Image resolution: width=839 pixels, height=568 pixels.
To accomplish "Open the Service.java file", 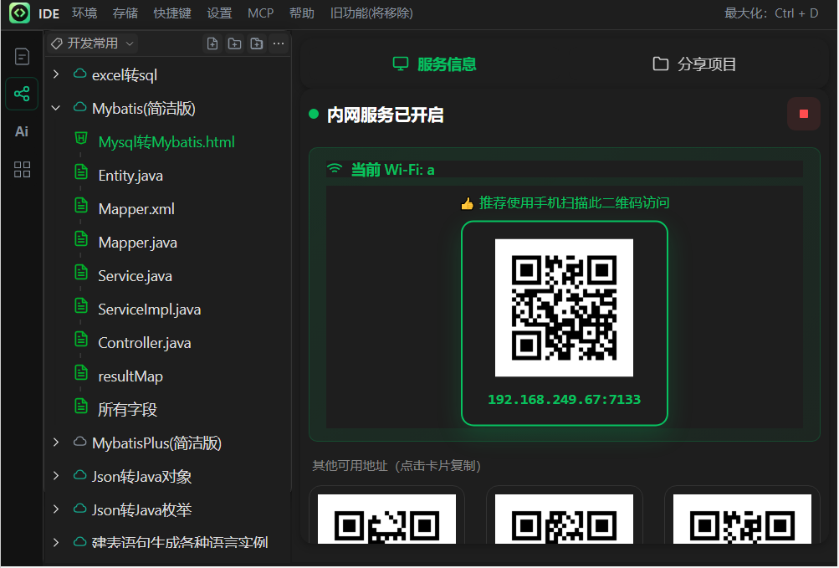I will point(135,276).
